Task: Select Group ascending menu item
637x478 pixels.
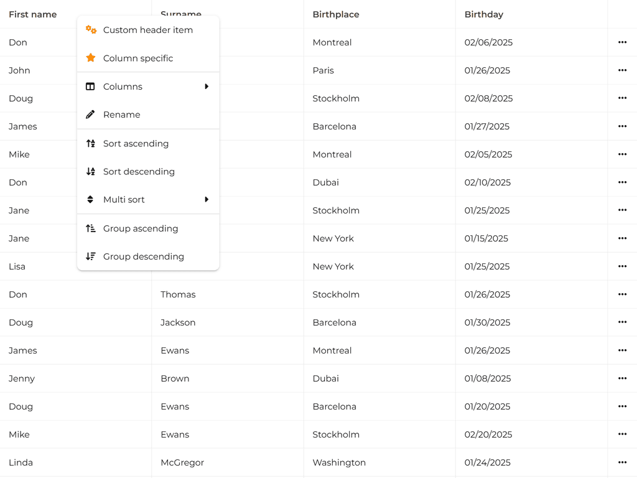Action: (141, 228)
